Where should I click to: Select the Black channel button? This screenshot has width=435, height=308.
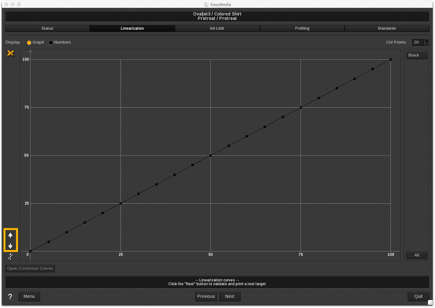tap(416, 55)
